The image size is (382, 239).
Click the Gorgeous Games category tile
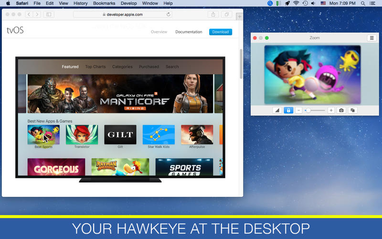(x=56, y=167)
